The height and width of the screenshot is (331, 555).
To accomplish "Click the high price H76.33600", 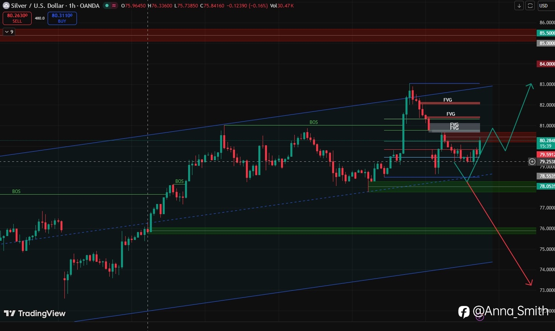I will [x=160, y=6].
